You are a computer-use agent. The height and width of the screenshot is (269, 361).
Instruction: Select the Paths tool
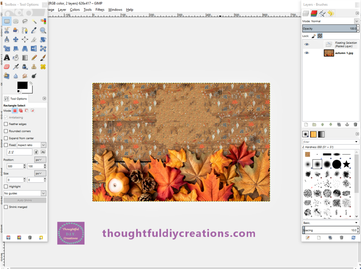[x=25, y=30]
